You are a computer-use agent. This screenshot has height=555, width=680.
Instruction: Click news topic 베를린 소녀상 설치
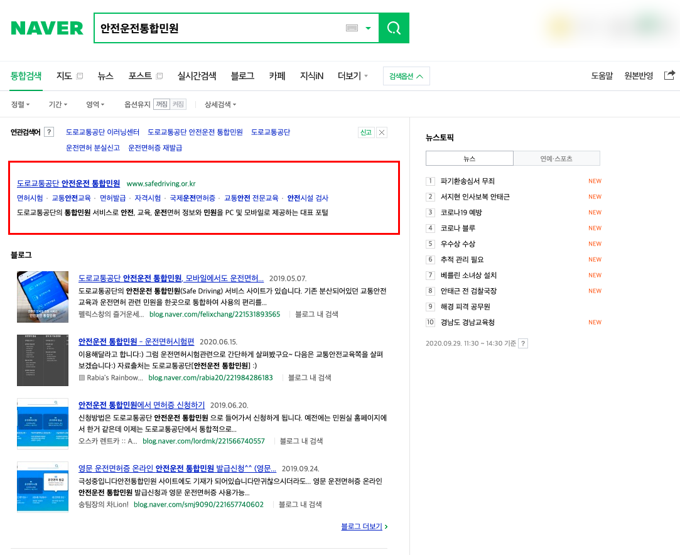(469, 276)
